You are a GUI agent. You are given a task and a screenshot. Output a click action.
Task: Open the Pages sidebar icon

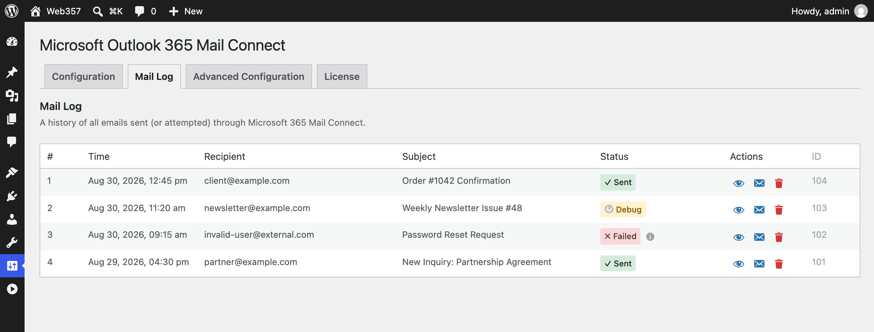coord(12,119)
